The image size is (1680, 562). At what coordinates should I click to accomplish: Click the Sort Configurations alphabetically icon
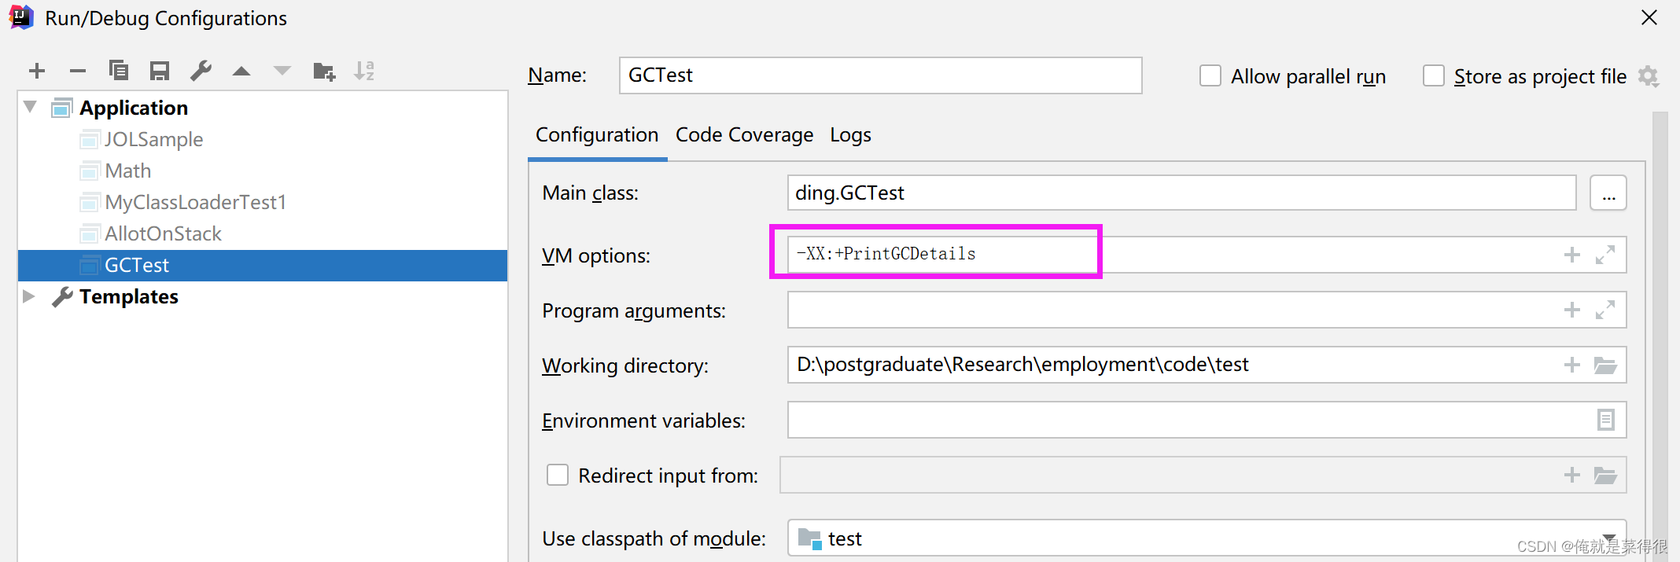pyautogui.click(x=364, y=72)
